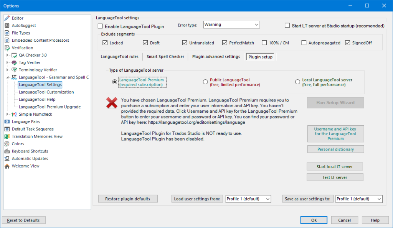Click Username and API key button
This screenshot has height=228, width=393.
click(335, 134)
